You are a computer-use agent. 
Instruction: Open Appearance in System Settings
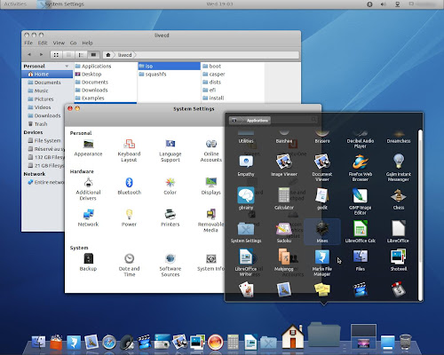tap(88, 148)
